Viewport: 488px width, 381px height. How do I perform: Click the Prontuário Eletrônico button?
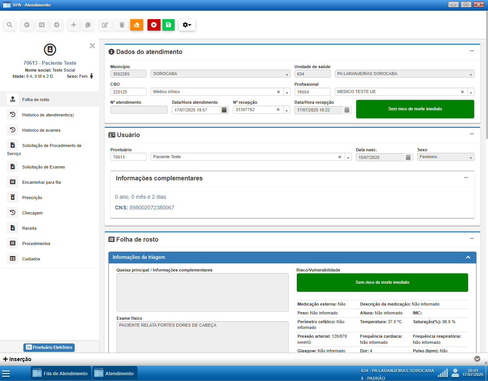[x=49, y=347]
